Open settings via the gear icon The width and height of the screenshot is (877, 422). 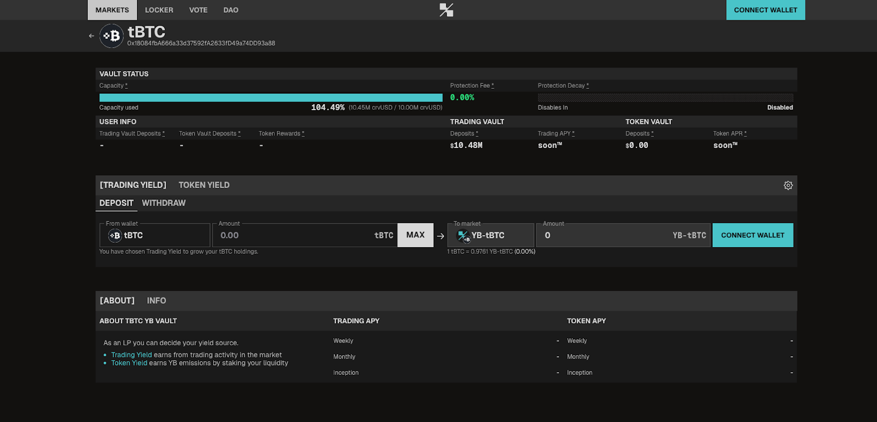coord(788,186)
